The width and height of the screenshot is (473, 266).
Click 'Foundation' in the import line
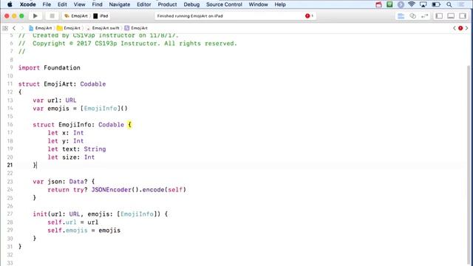coord(62,67)
